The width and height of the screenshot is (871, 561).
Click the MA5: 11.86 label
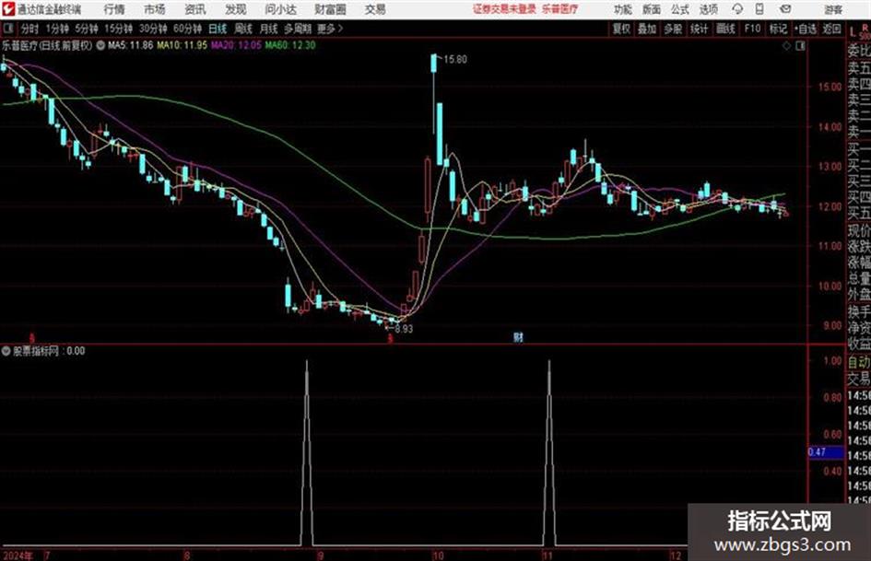click(130, 45)
